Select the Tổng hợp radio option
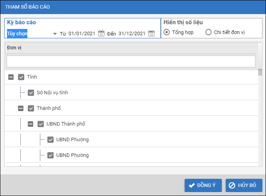The width and height of the screenshot is (266, 196). point(167,32)
